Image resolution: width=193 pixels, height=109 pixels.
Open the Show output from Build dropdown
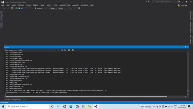point(37,50)
